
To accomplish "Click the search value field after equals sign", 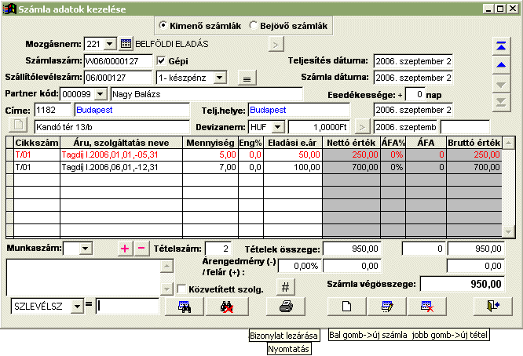I will point(127,306).
